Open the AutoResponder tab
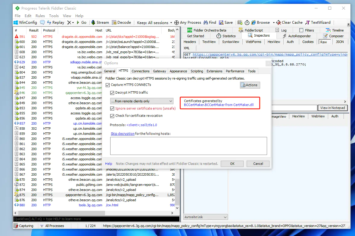This screenshot has width=355, height=236. point(297,36)
